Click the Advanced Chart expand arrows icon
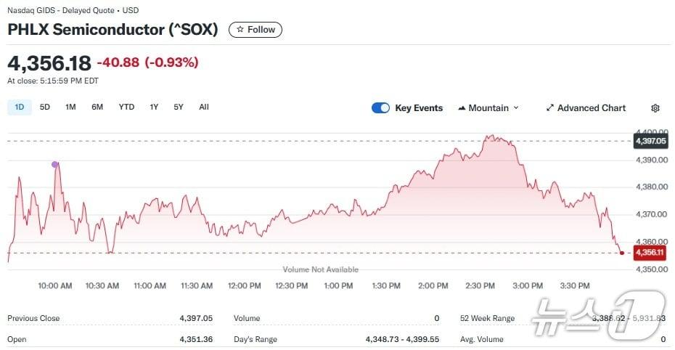The image size is (675, 350). (550, 108)
